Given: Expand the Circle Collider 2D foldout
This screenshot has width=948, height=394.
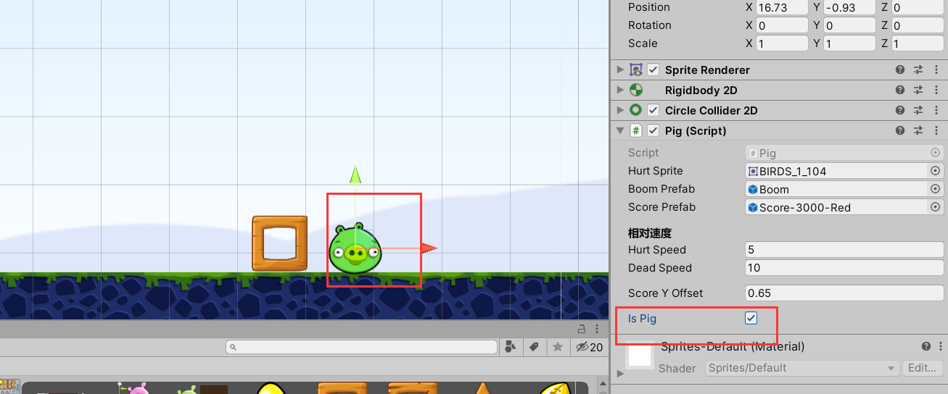Looking at the screenshot, I should click(x=619, y=111).
